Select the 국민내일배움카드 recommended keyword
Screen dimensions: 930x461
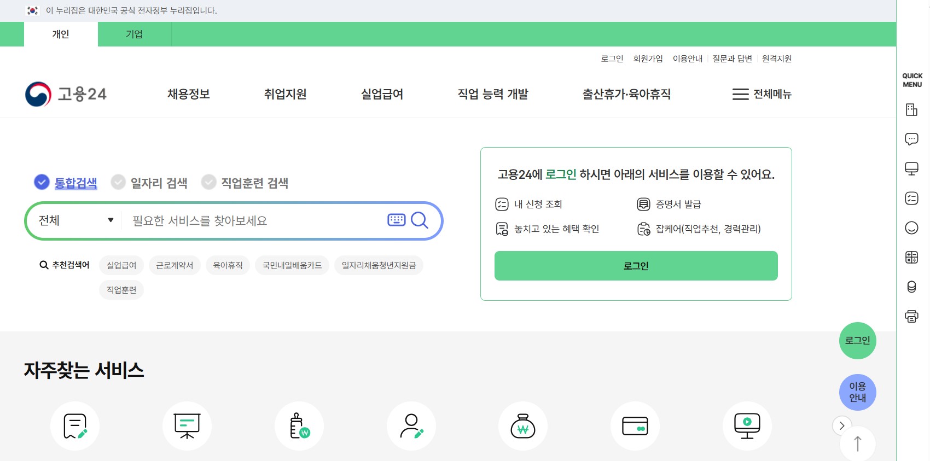(292, 265)
